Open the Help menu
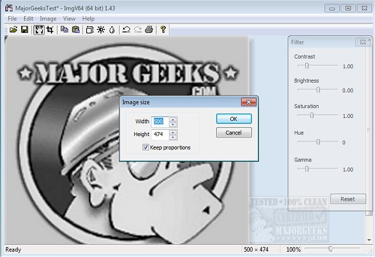The image size is (375, 257). tap(88, 18)
